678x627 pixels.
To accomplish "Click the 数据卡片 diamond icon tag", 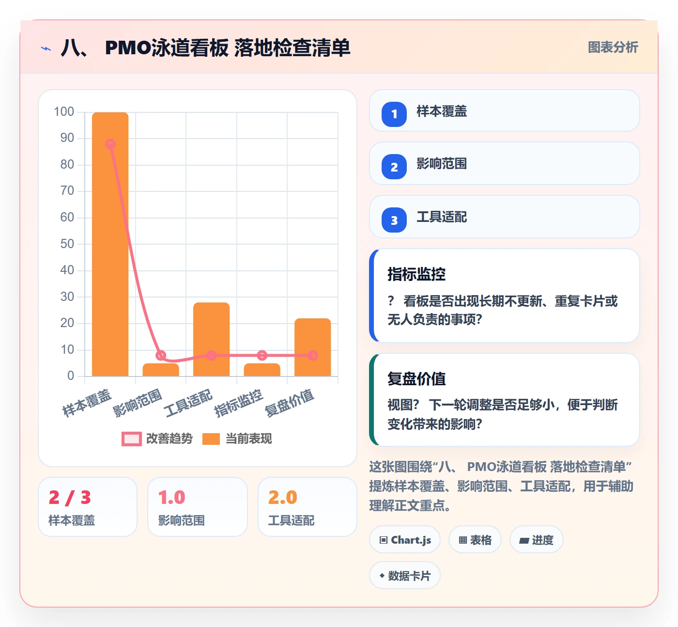I will click(x=405, y=576).
